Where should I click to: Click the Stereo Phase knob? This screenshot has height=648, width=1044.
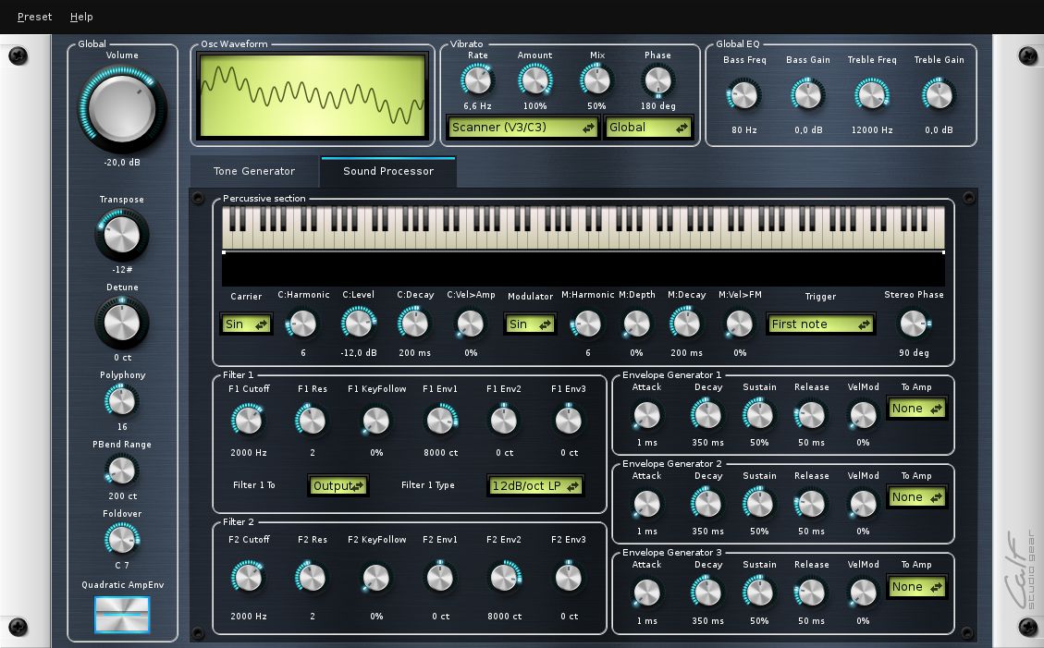tap(913, 324)
